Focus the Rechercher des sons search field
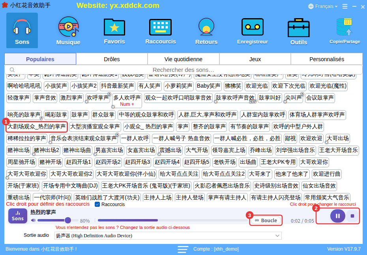Screen dimensions: 367x255 pos(183,70)
